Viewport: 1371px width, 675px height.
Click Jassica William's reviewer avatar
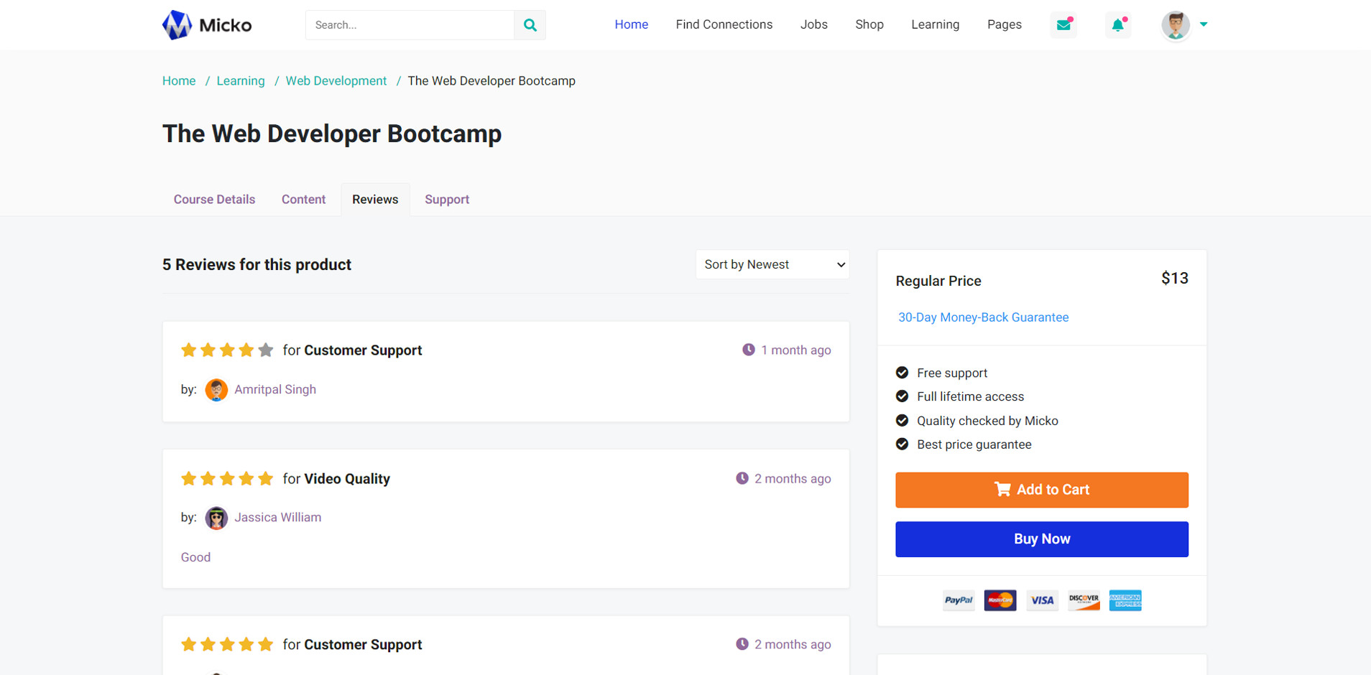coord(216,518)
